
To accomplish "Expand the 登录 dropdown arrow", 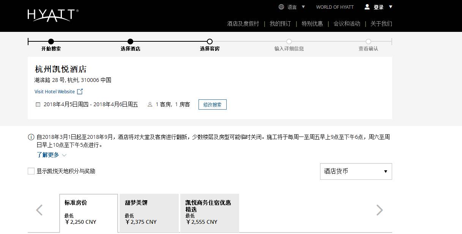I will pyautogui.click(x=391, y=7).
